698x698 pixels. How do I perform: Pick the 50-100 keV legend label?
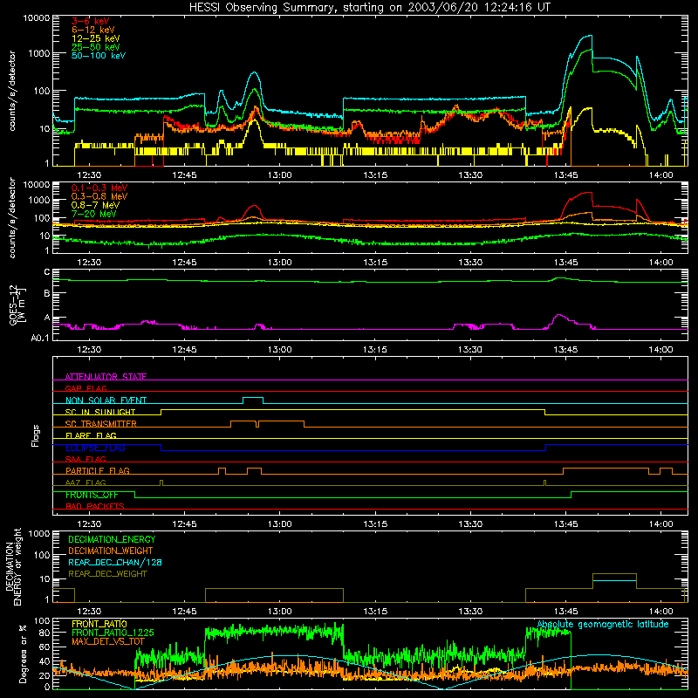click(x=99, y=56)
